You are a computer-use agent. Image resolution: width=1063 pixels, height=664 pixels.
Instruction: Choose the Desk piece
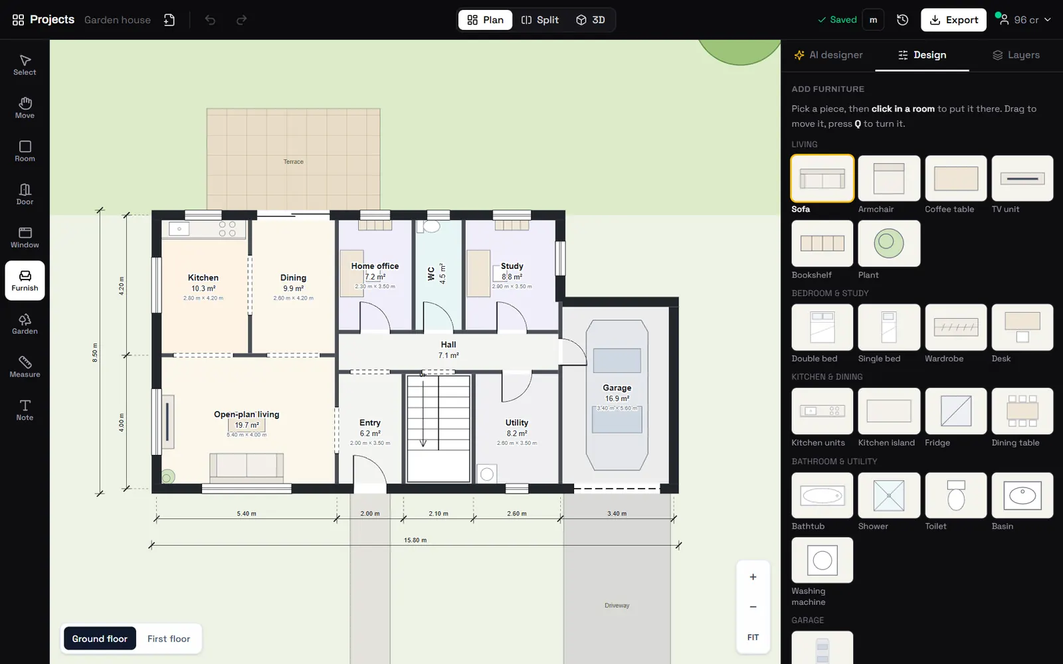(x=1022, y=327)
